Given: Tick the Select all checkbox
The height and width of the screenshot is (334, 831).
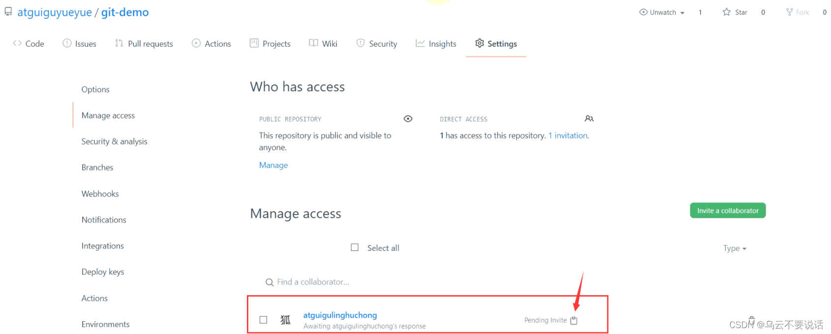Looking at the screenshot, I should (x=355, y=248).
